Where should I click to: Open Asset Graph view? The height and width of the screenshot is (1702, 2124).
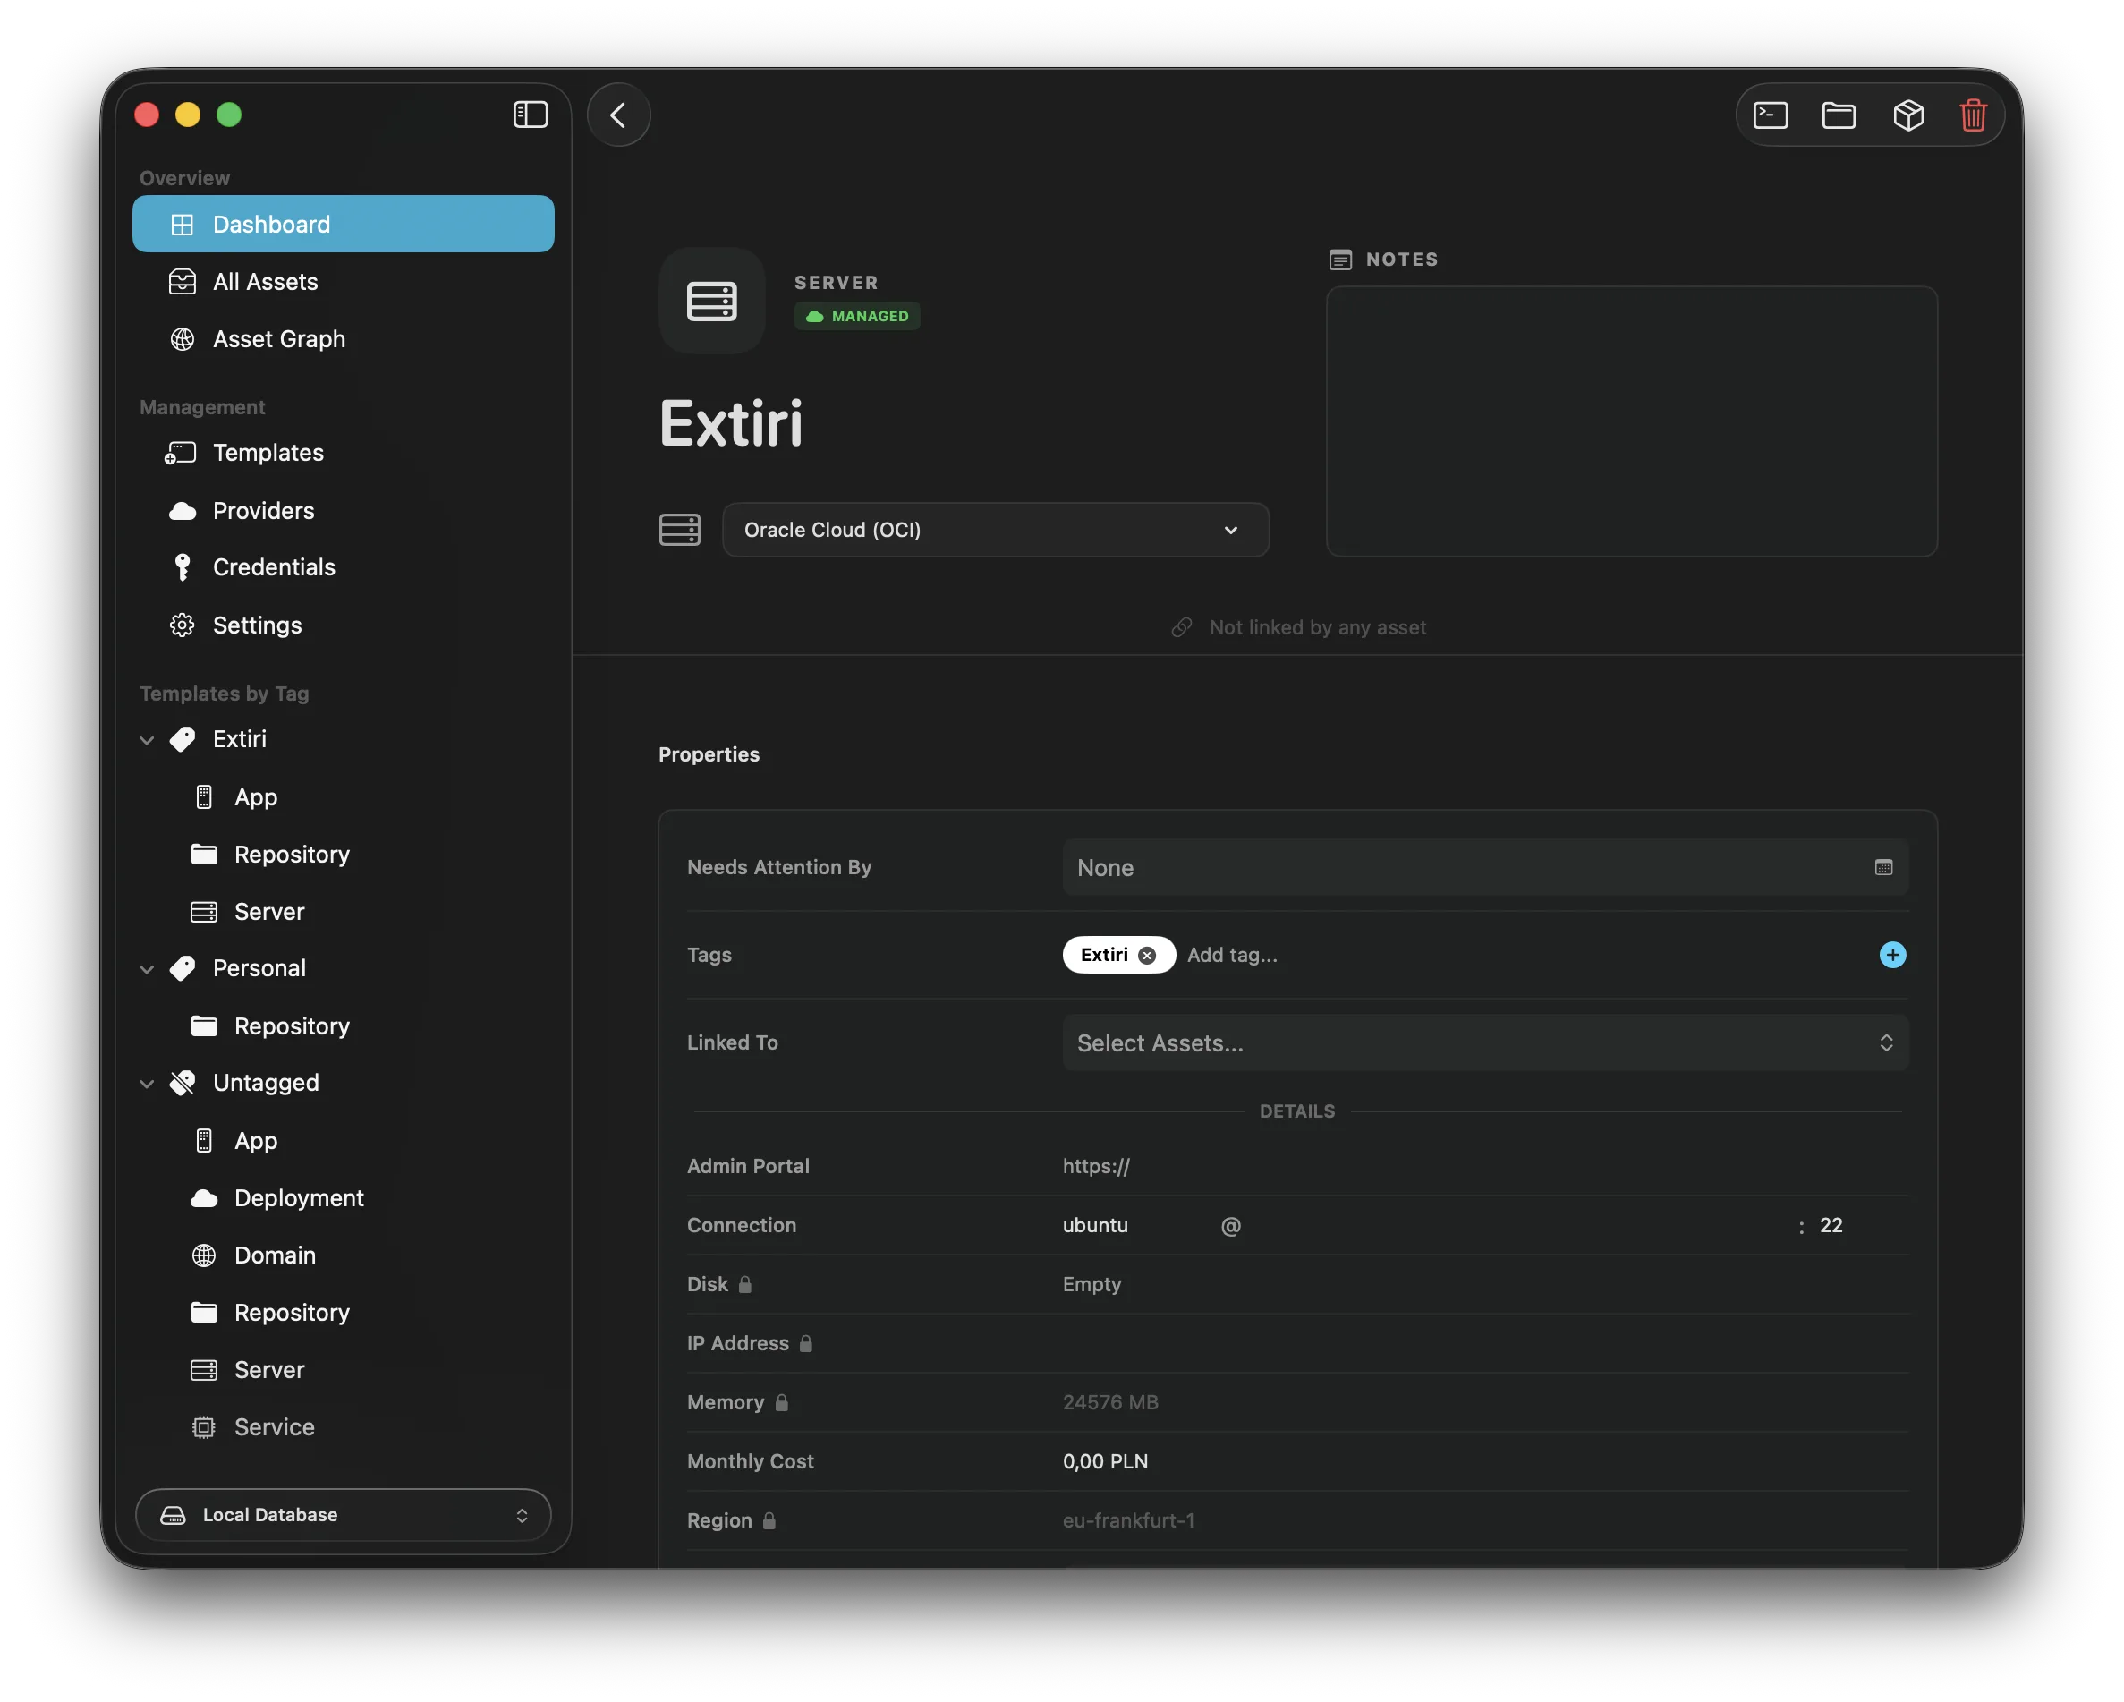[x=343, y=339]
